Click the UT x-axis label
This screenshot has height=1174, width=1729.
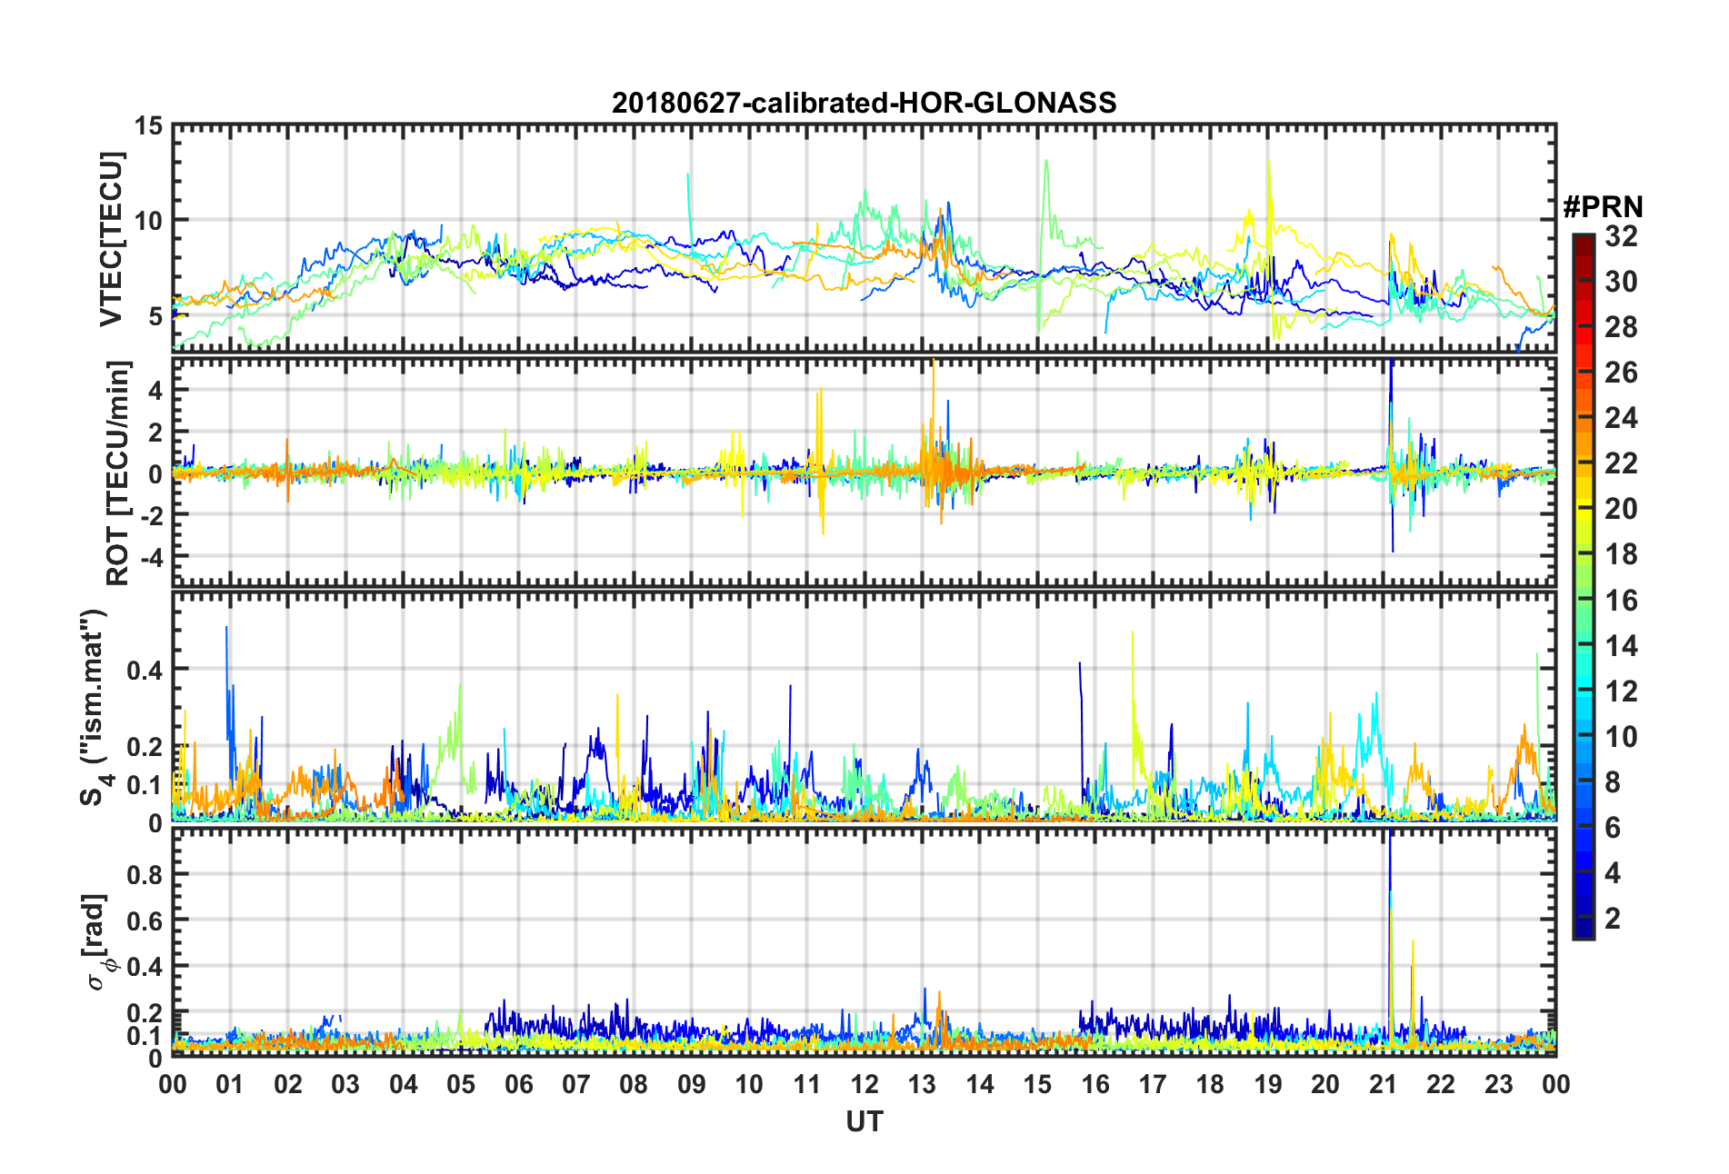tap(864, 1122)
